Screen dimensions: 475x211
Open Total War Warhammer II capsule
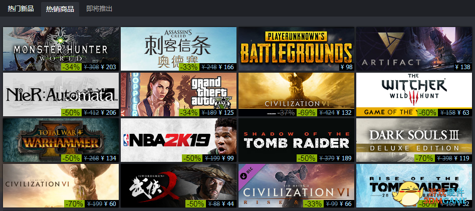point(61,140)
